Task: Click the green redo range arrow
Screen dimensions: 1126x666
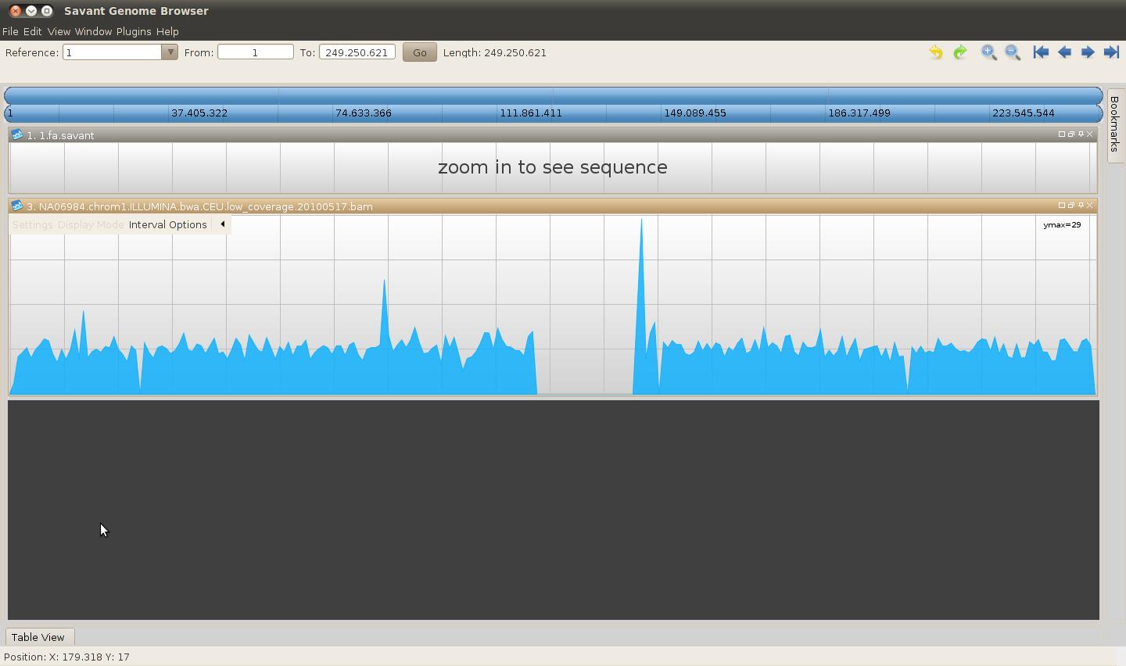Action: pyautogui.click(x=960, y=52)
